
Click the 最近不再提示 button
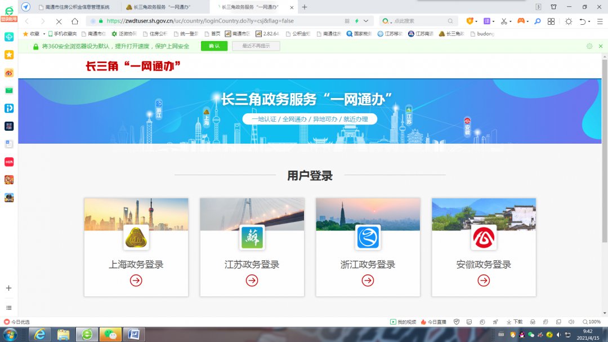point(256,46)
